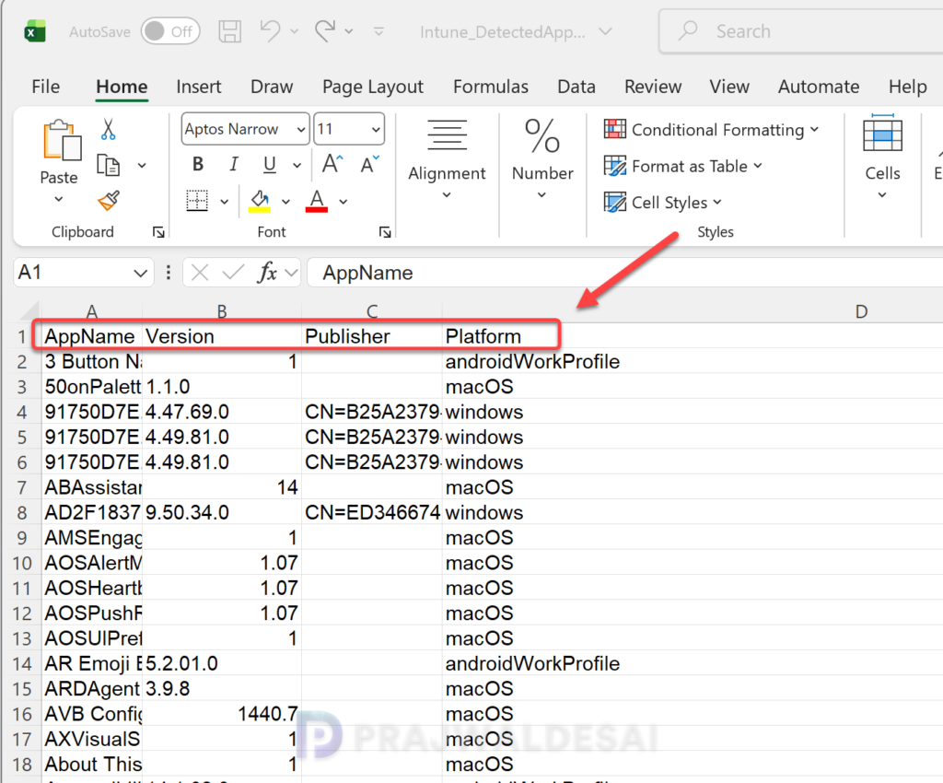
Task: Open Format as Table menu
Action: coord(683,166)
